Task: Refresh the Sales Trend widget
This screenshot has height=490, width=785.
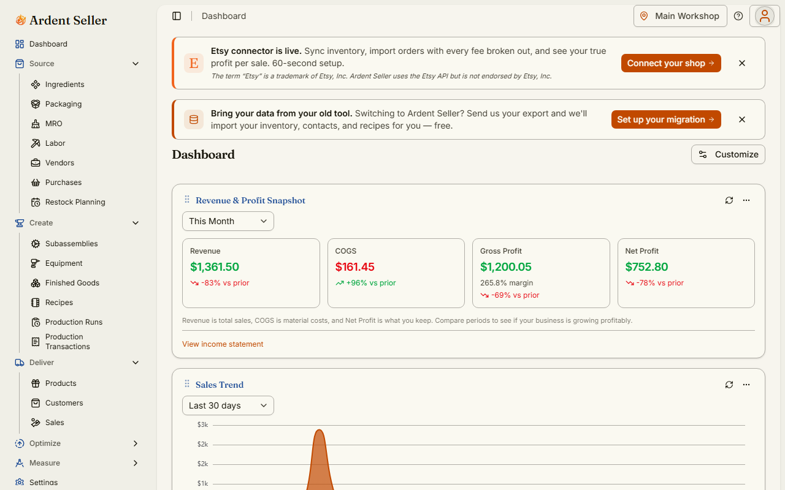Action: pyautogui.click(x=729, y=385)
